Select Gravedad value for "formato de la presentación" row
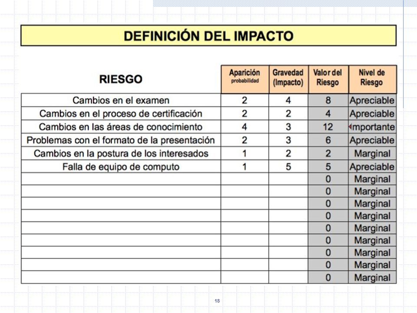This screenshot has width=417, height=313. pyautogui.click(x=288, y=140)
